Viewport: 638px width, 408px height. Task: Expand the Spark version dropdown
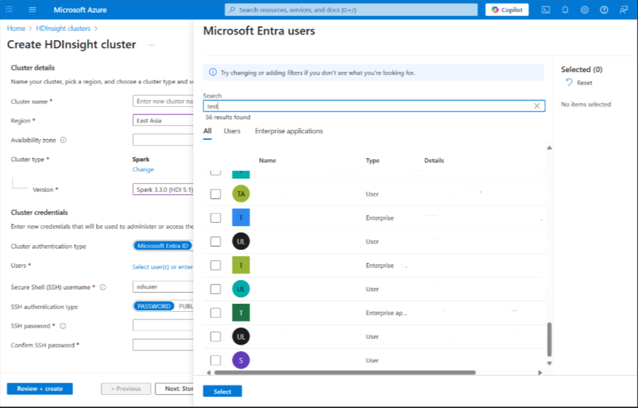(x=163, y=190)
